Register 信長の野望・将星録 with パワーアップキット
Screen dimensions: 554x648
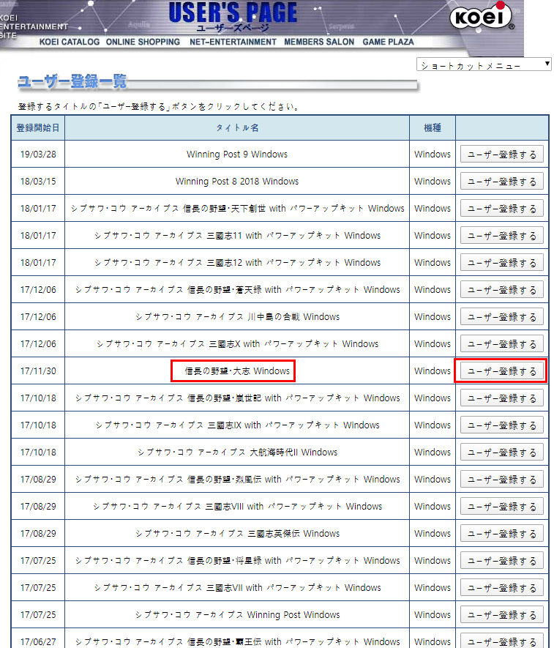pyautogui.click(x=502, y=560)
